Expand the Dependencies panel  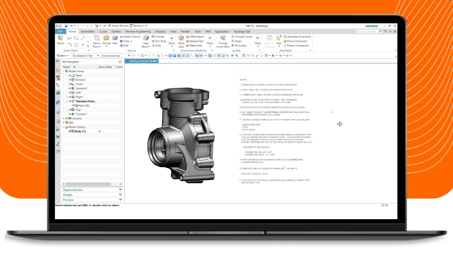(x=92, y=190)
